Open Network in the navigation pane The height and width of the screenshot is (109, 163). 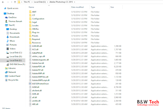[10, 72]
